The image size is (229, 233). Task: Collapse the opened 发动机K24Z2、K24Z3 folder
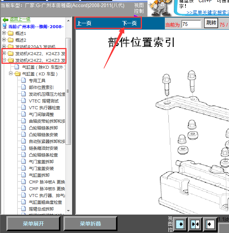pyautogui.click(x=4, y=60)
